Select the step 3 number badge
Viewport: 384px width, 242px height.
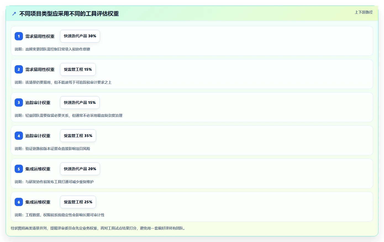(19, 102)
